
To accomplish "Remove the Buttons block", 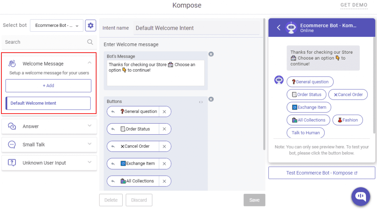I will pyautogui.click(x=211, y=99).
